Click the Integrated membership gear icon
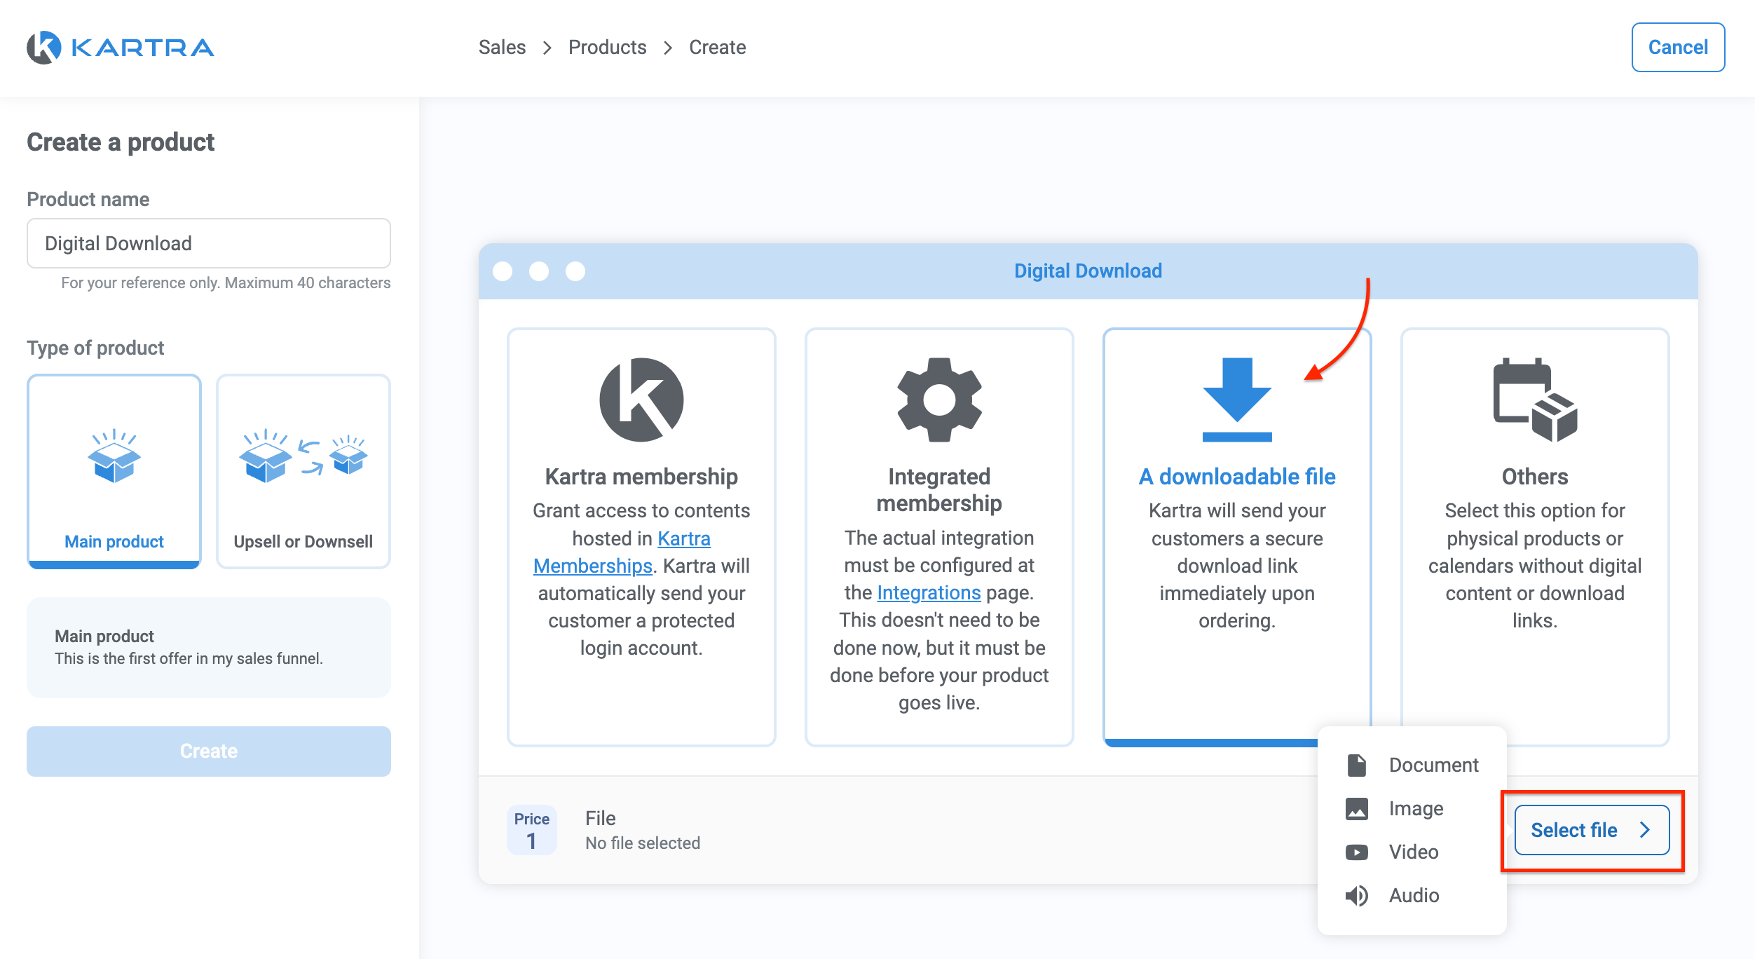 (939, 400)
